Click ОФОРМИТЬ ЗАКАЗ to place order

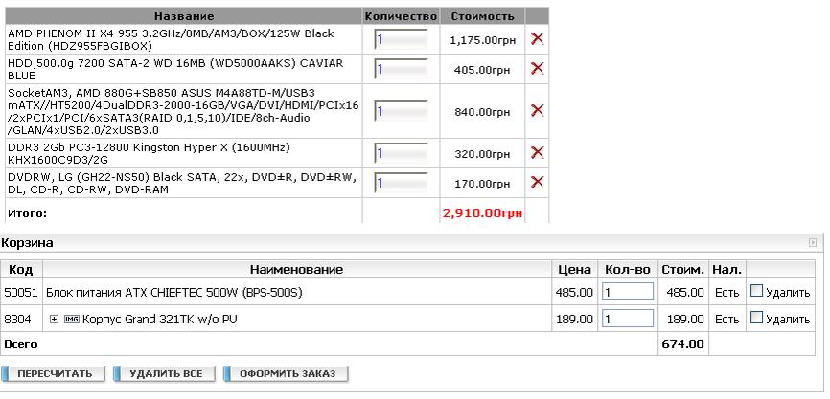tap(288, 373)
